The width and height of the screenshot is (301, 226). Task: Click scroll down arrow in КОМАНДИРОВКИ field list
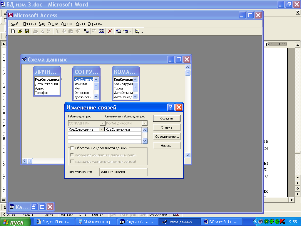pyautogui.click(x=135, y=96)
